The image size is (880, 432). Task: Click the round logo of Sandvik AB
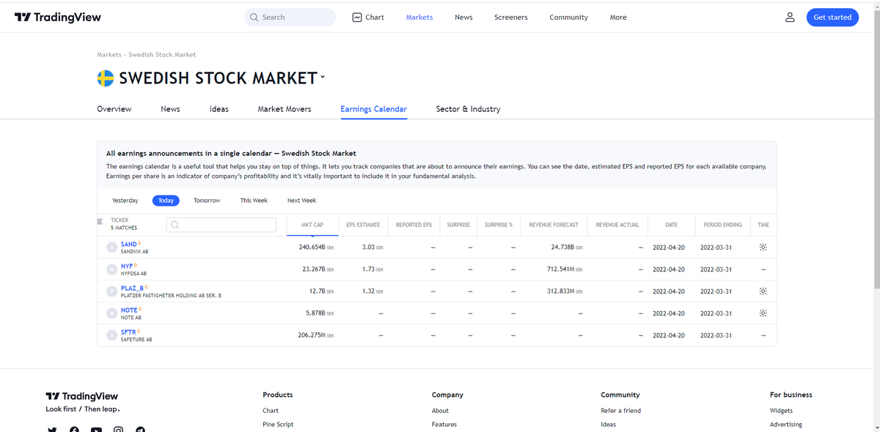(112, 247)
